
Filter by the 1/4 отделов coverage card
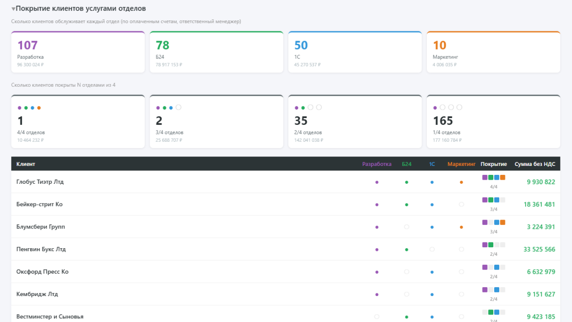493,122
